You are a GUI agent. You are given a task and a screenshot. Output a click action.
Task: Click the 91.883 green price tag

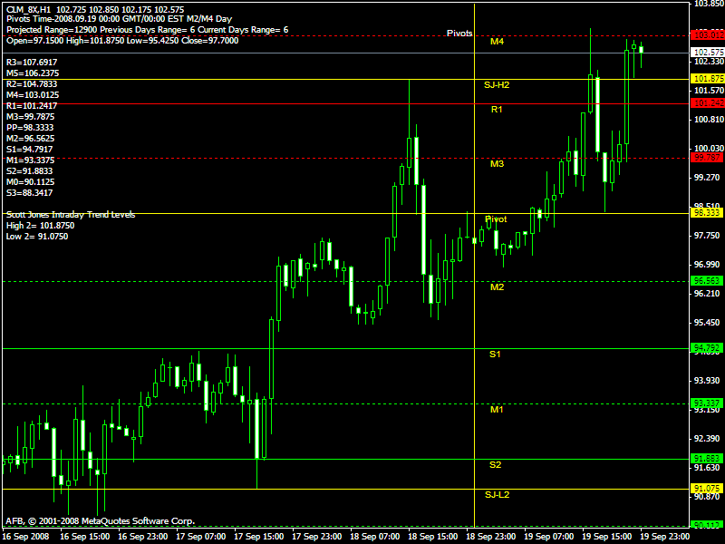coord(707,459)
